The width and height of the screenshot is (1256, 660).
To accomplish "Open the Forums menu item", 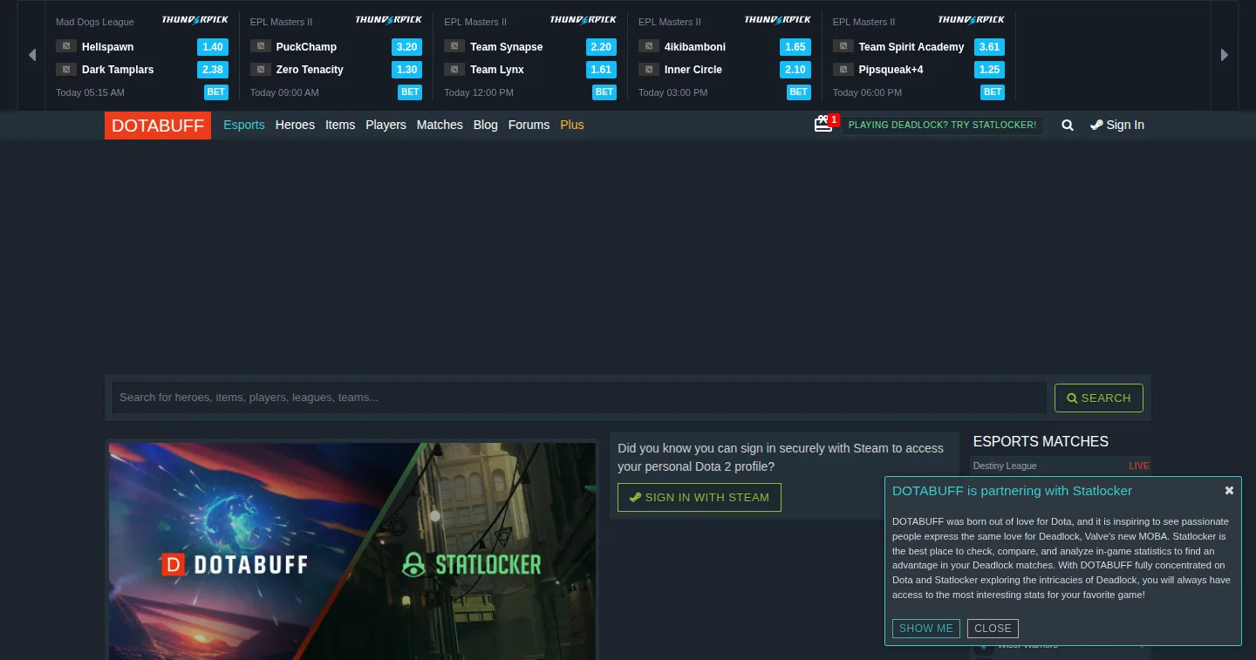I will (x=529, y=125).
